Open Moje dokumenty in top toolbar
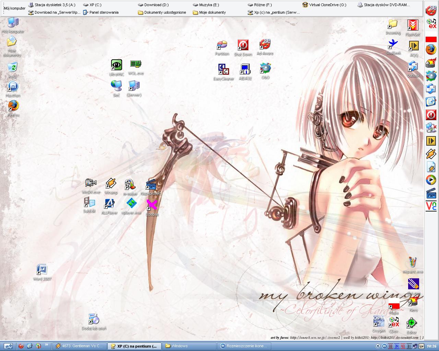This screenshot has height=351, width=439. point(209,12)
